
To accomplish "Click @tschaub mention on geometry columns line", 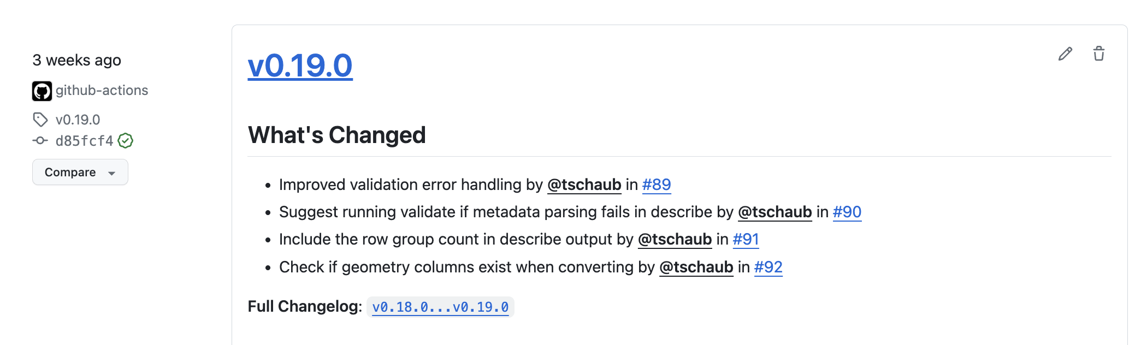I will pyautogui.click(x=696, y=267).
